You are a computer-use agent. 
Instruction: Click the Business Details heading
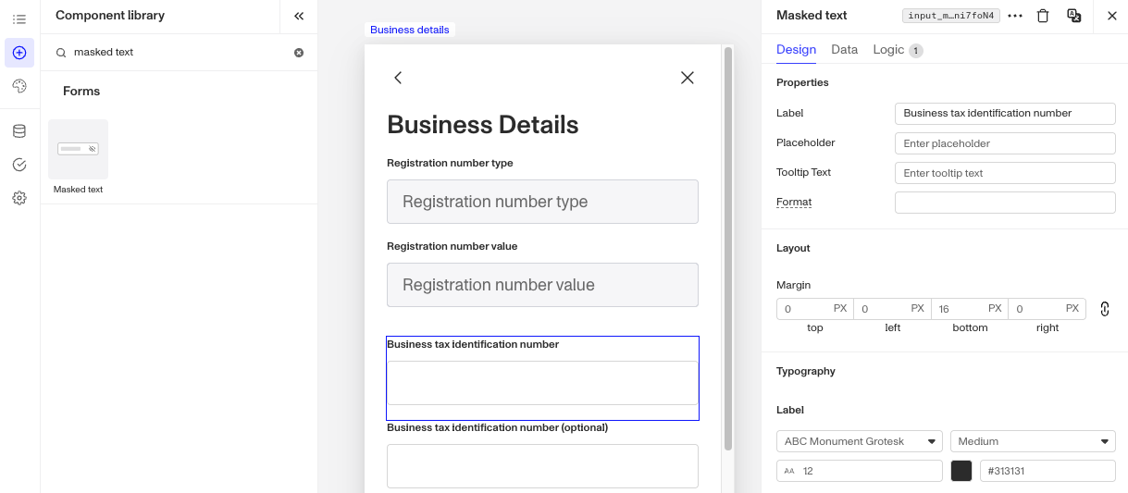483,125
